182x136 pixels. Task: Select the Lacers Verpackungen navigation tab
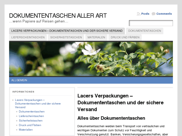click(x=67, y=31)
